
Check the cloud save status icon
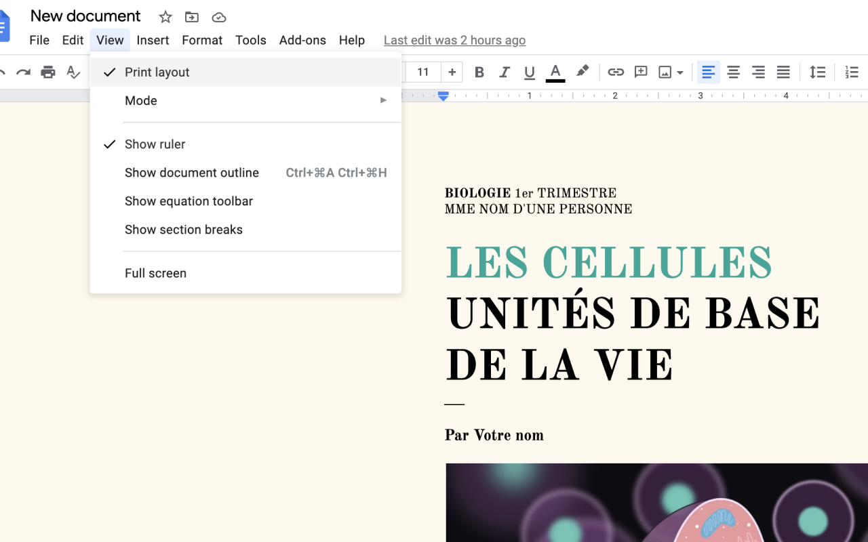(x=218, y=17)
